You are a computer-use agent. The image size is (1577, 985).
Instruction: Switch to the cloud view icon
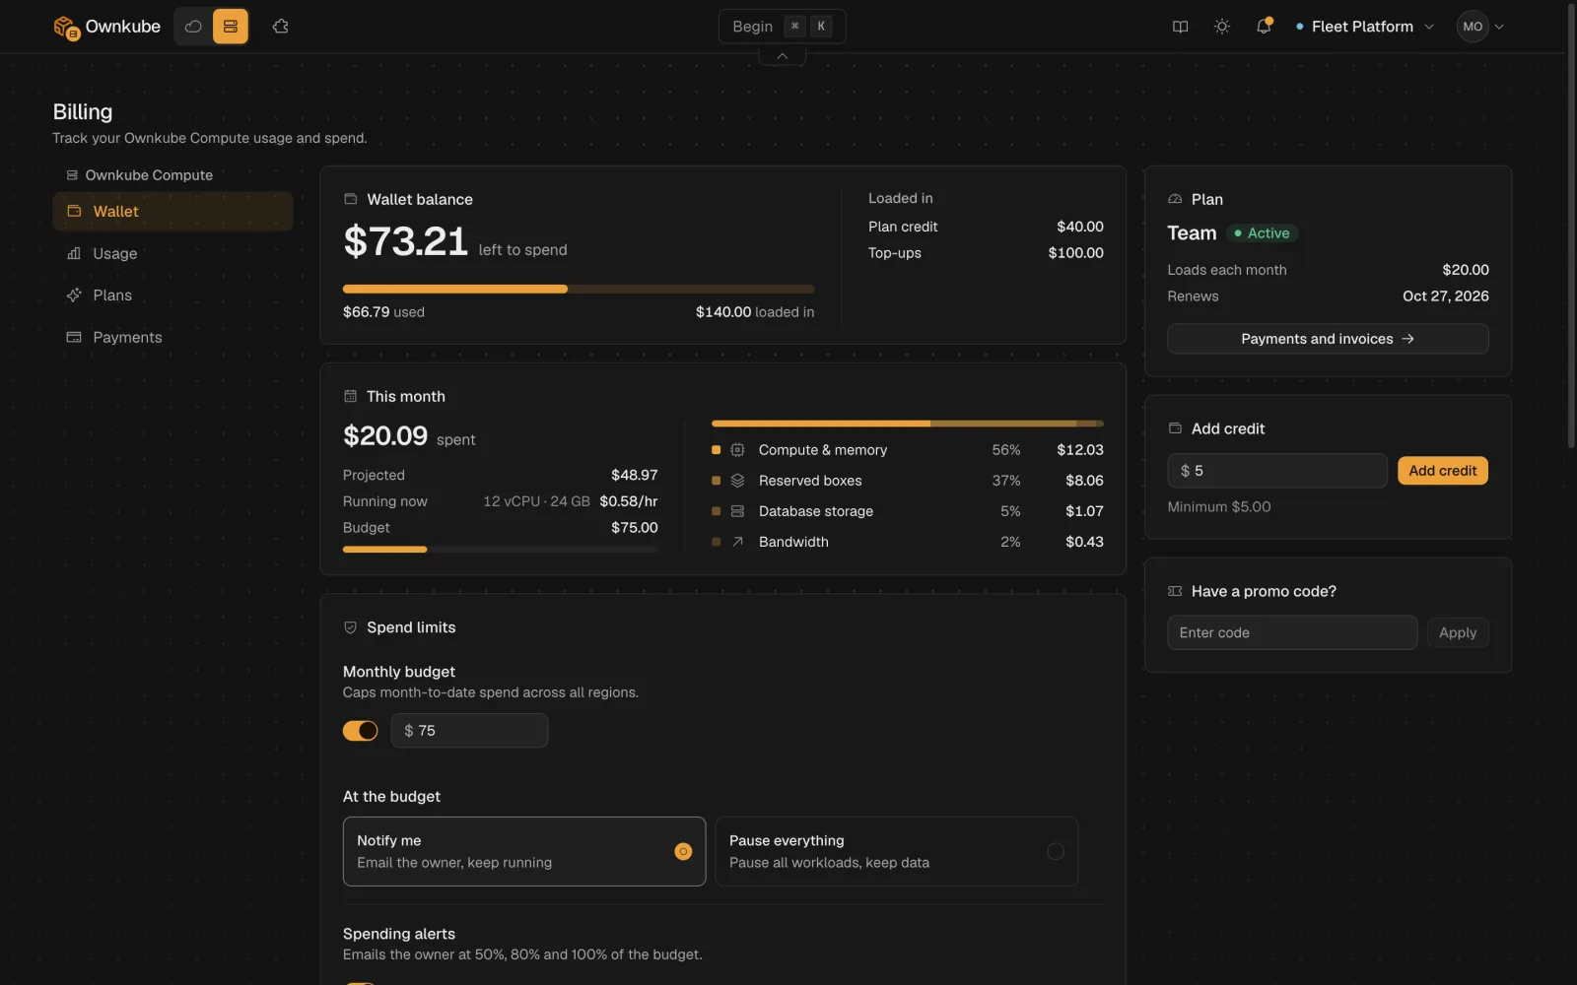(x=193, y=27)
